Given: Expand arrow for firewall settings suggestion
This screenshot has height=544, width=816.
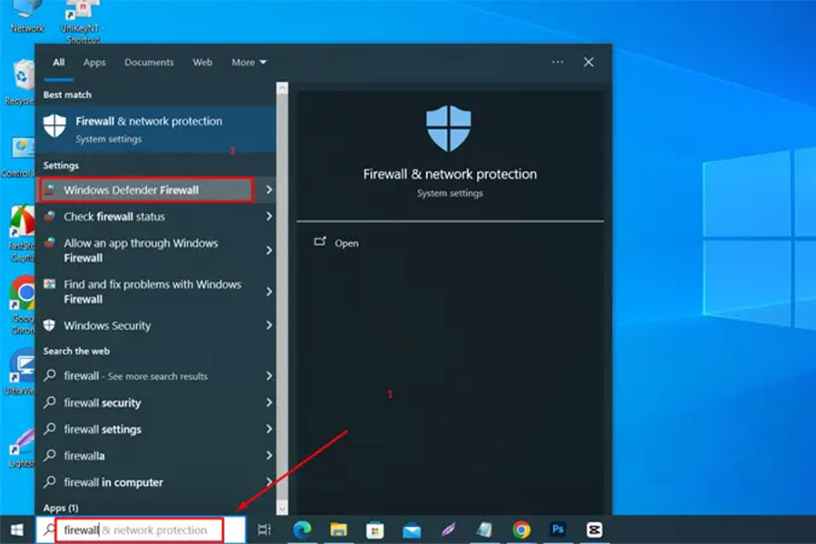Looking at the screenshot, I should (269, 429).
